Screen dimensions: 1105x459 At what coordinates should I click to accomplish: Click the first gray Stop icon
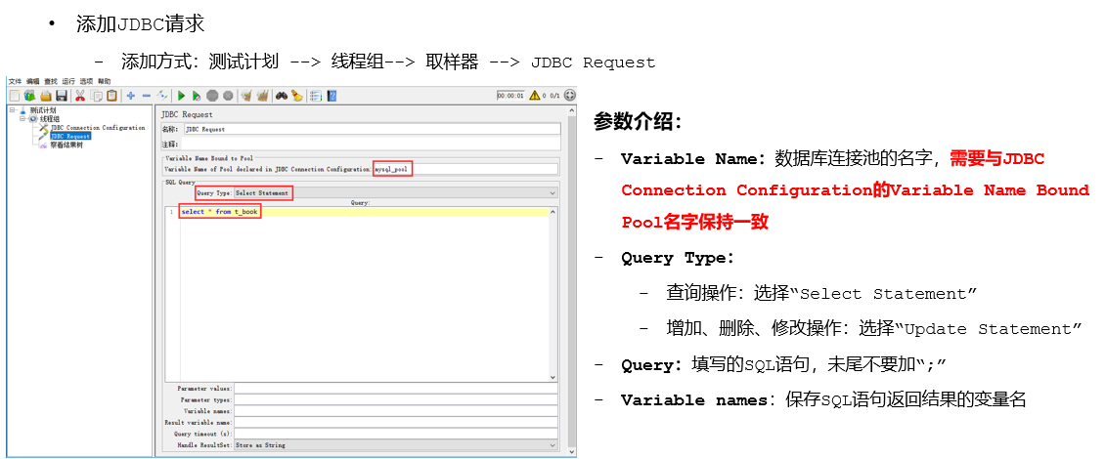click(x=212, y=96)
